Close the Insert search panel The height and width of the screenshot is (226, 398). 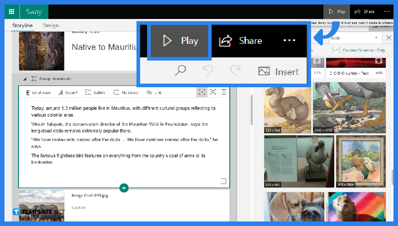point(389,38)
